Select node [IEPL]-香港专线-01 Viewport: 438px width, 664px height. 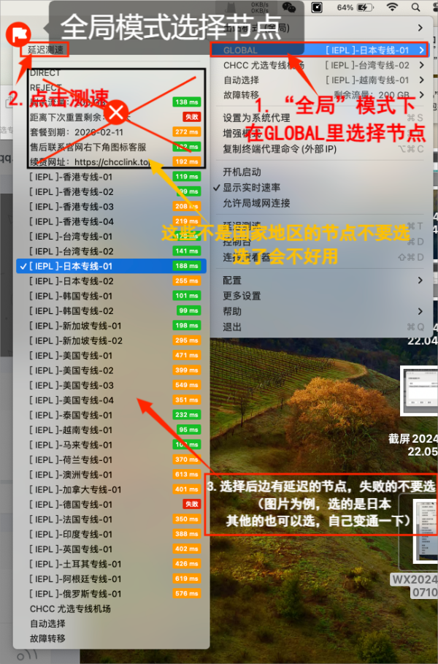111,177
